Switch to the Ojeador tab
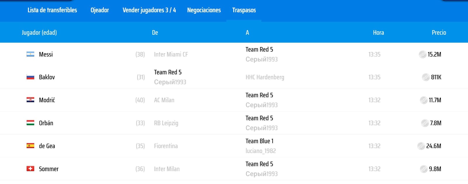Image resolution: width=468 pixels, height=184 pixels. point(99,10)
